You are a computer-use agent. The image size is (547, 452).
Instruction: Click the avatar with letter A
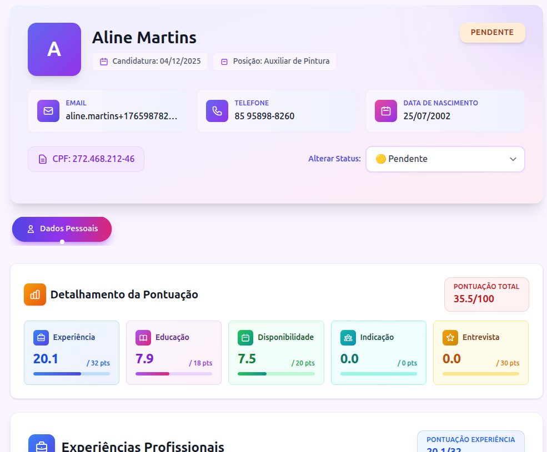click(54, 49)
